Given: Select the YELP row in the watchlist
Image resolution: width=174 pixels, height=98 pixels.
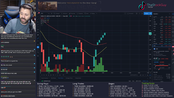Looking at the screenshot, I should click(162, 26).
